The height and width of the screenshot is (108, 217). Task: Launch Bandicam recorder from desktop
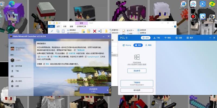tap(193, 18)
